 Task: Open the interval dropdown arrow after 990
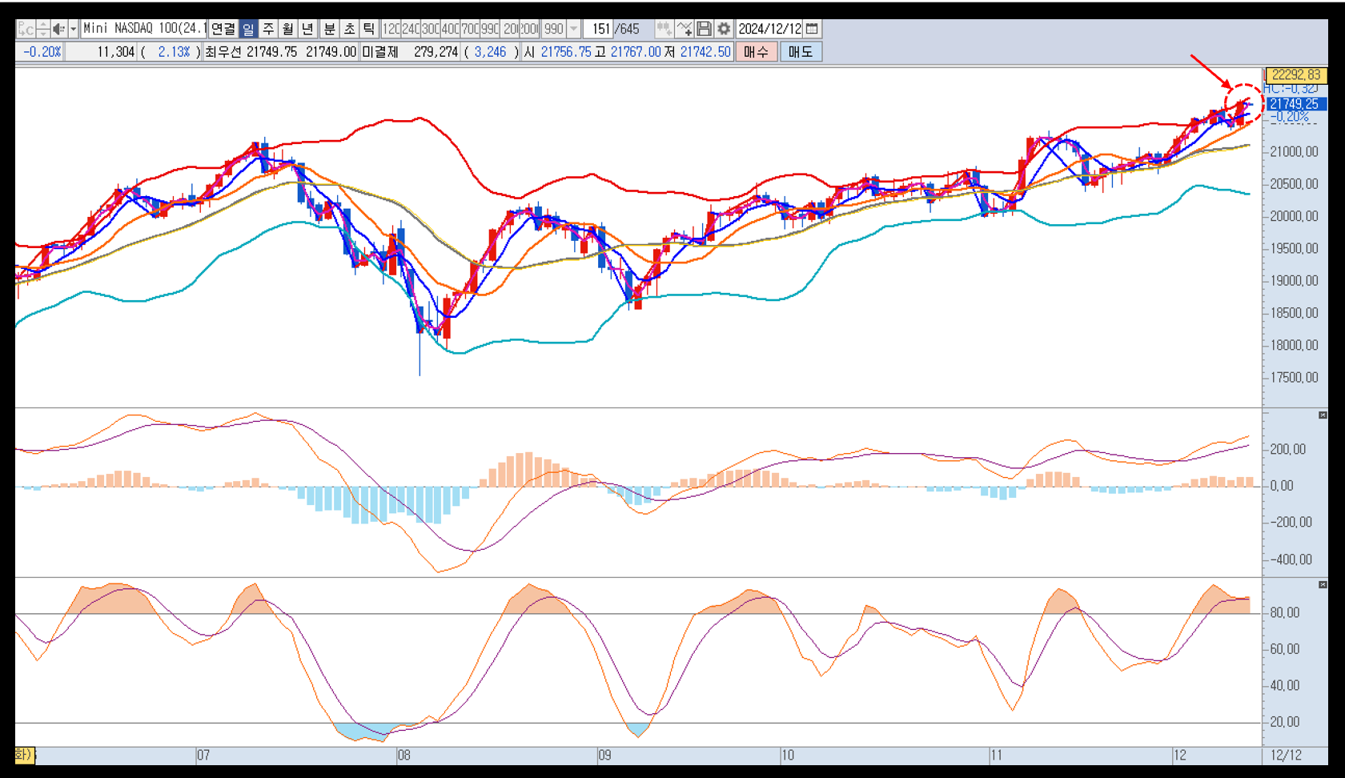573,29
